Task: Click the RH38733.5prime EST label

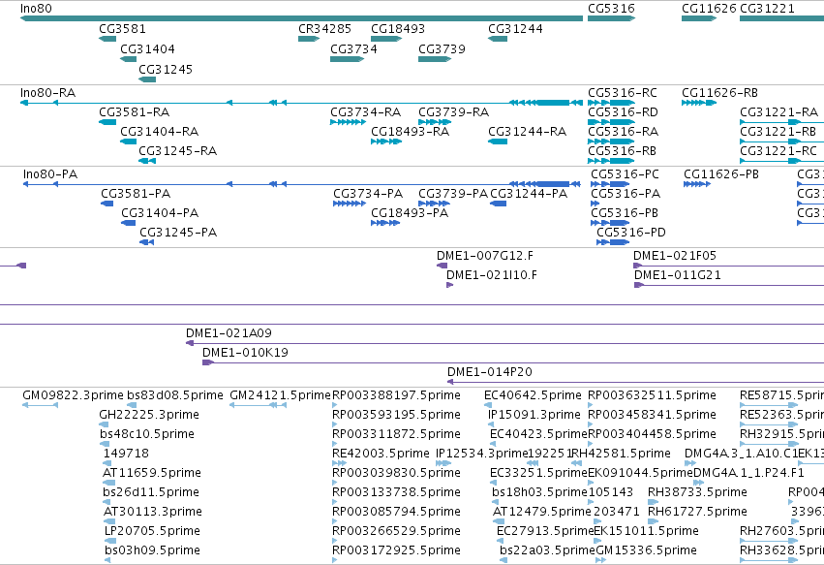Action: pos(697,492)
